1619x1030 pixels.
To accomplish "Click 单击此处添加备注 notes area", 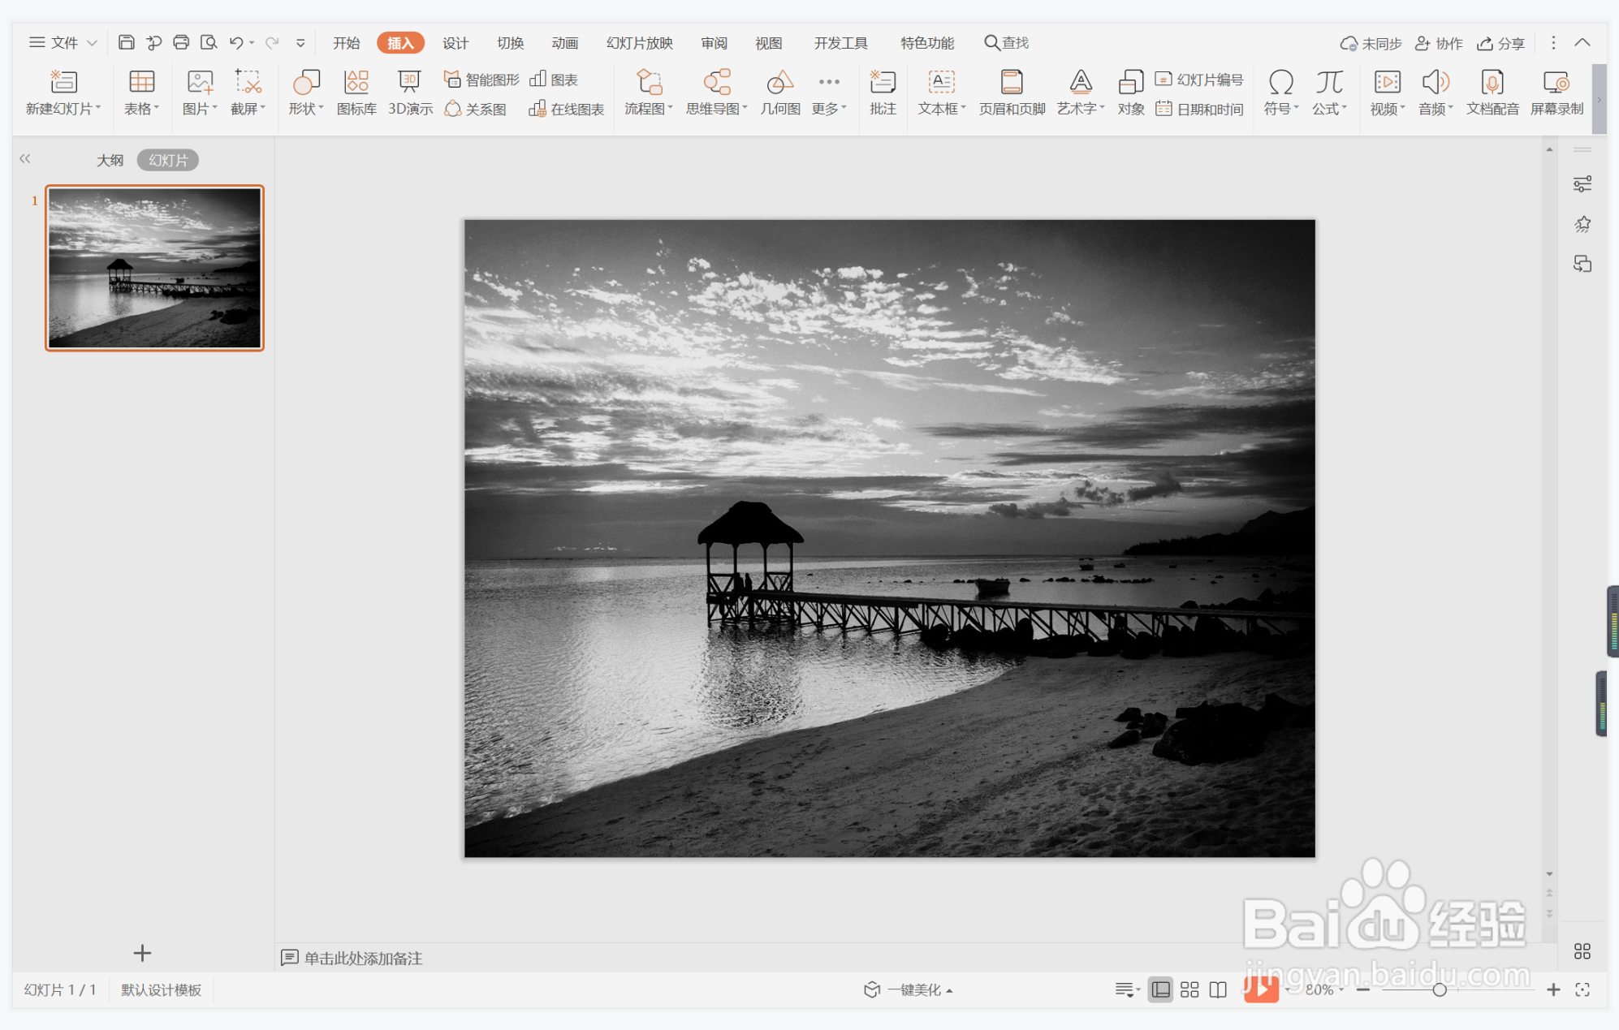I will point(363,958).
